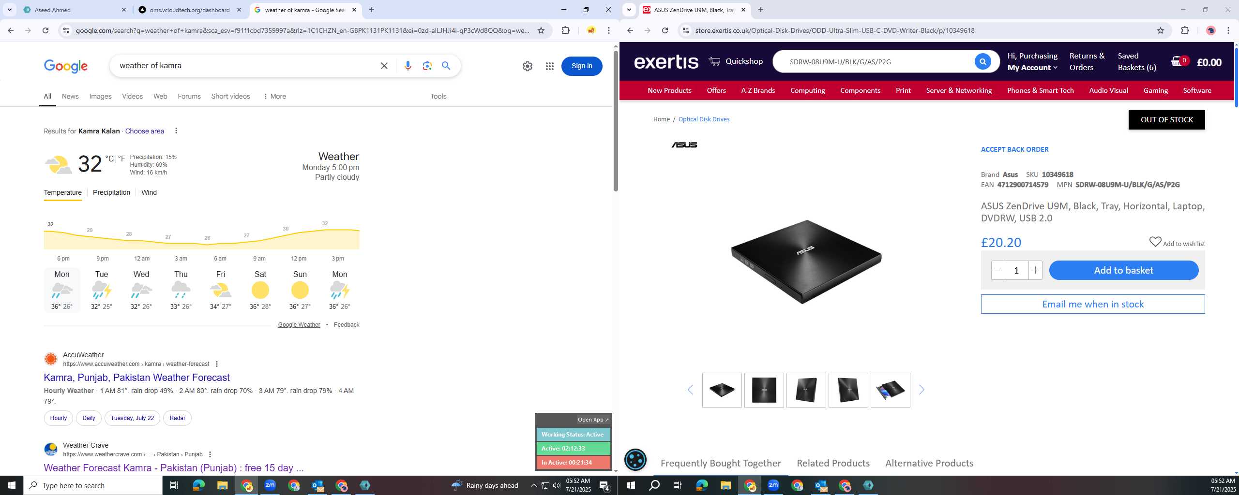Bookmark the Google page with star icon

(x=541, y=30)
